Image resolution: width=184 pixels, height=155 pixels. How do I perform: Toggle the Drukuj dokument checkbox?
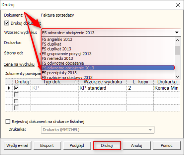7,23
